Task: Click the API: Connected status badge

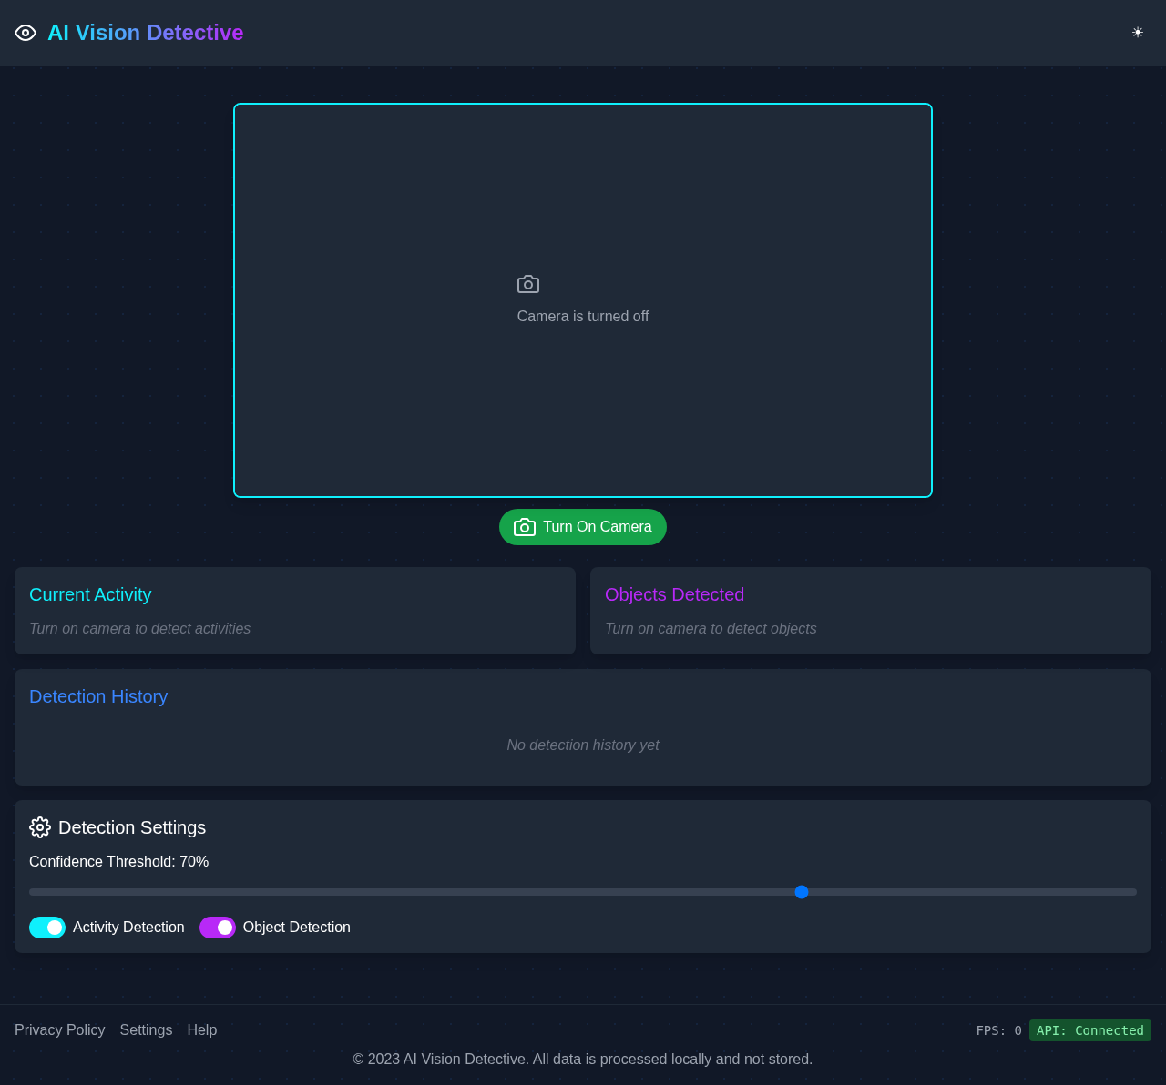Action: [x=1089, y=1030]
